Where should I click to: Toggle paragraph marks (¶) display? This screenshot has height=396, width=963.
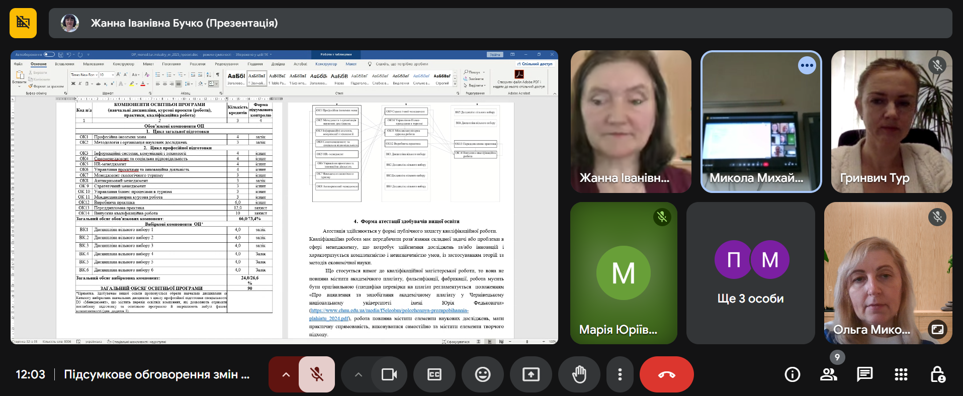[218, 75]
